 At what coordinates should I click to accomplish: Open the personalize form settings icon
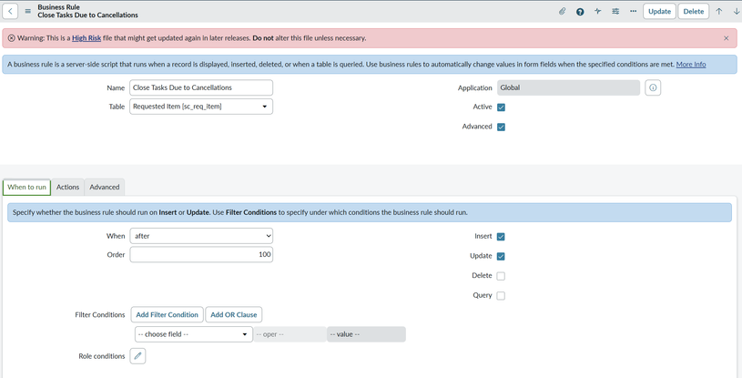[615, 12]
